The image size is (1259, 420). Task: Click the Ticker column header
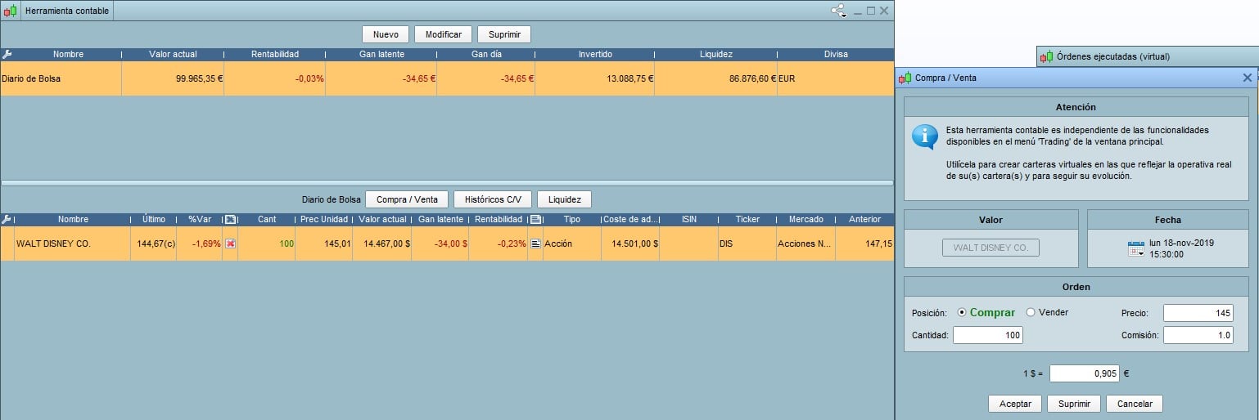tap(747, 220)
